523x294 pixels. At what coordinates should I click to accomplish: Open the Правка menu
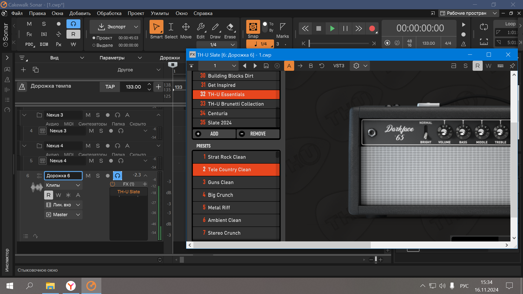click(37, 13)
